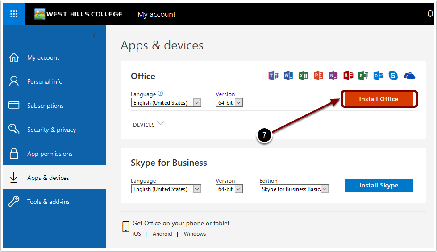Click the padlock icon for App permissions
The height and width of the screenshot is (252, 437).
coord(14,153)
